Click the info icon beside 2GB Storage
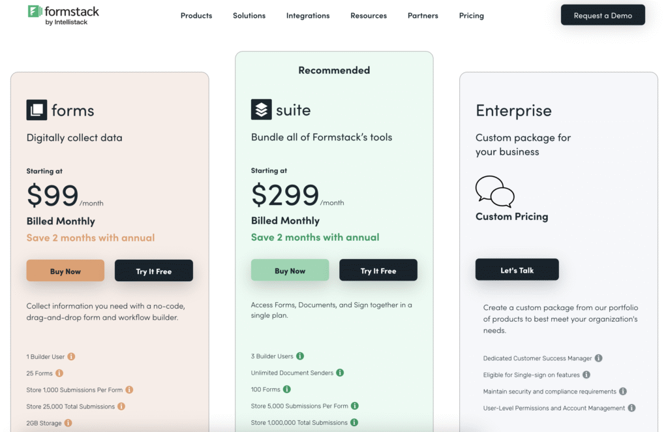This screenshot has width=668, height=432. tap(68, 423)
